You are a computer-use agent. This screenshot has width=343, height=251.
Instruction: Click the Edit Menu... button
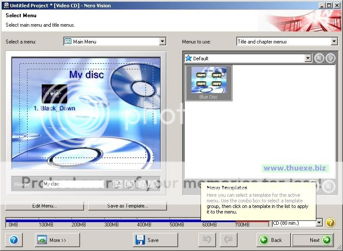[44, 206]
